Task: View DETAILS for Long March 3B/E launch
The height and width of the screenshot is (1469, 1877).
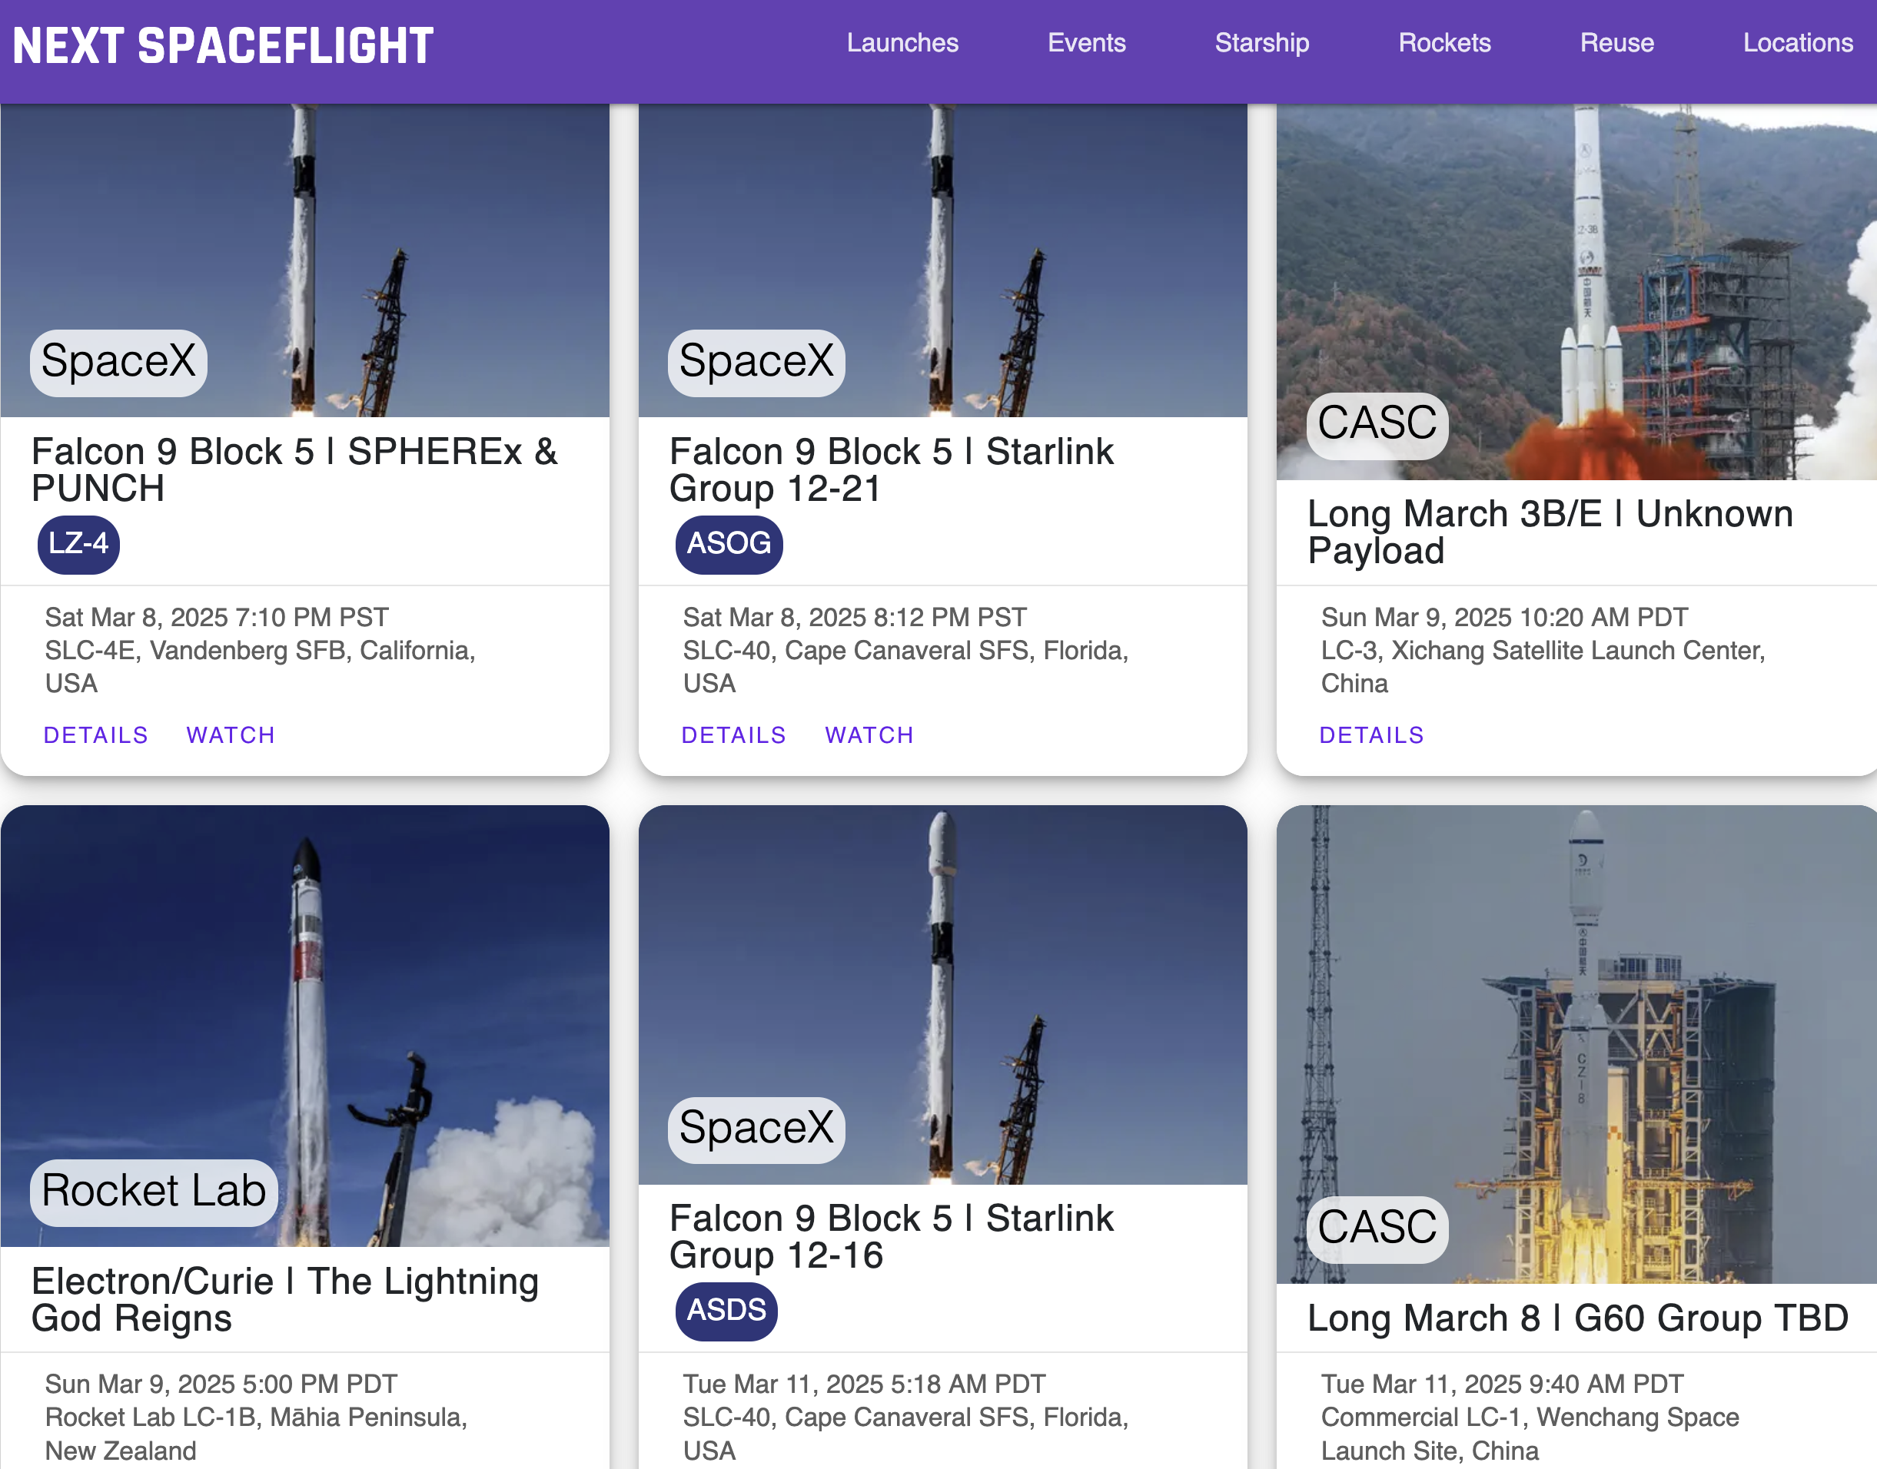Action: (x=1372, y=735)
